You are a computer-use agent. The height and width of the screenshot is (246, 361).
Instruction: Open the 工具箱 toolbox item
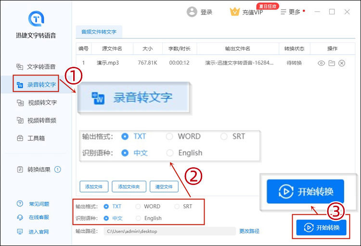(31, 138)
